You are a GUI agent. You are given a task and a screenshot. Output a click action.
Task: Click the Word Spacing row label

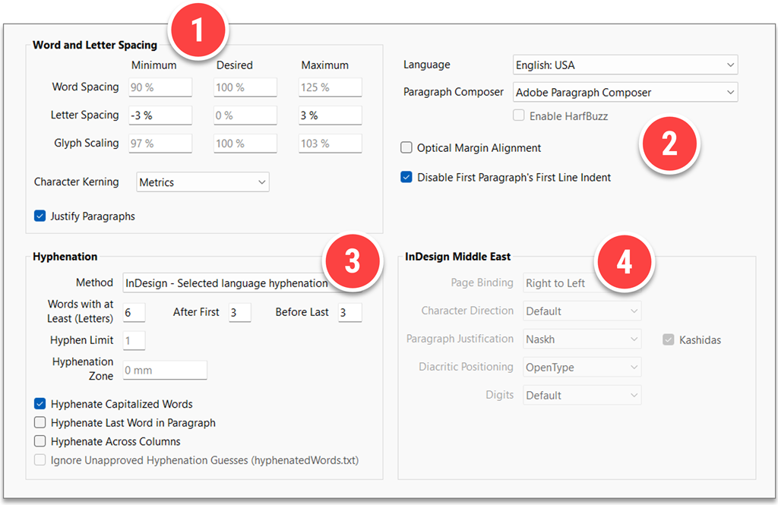click(x=85, y=87)
